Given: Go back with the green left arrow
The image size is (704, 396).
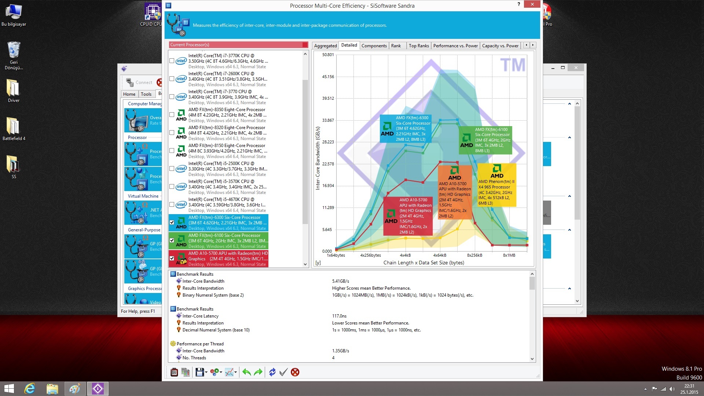Looking at the screenshot, I should (x=246, y=373).
